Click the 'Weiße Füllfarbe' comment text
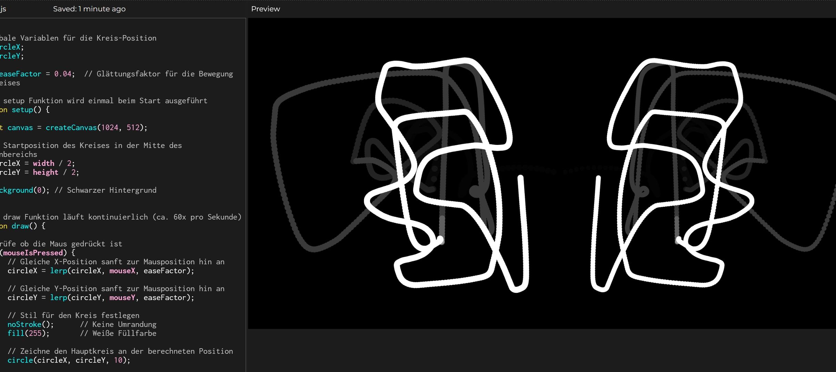 pyautogui.click(x=124, y=333)
